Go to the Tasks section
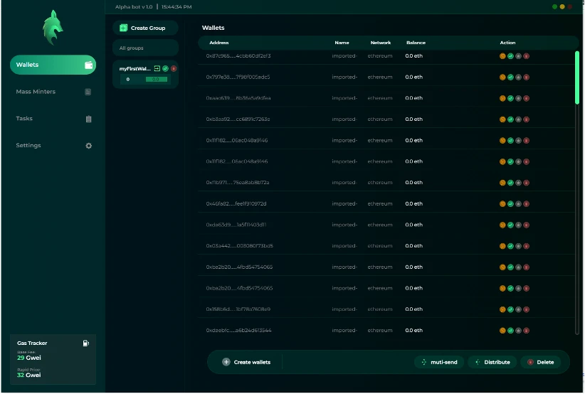Image resolution: width=585 pixels, height=394 pixels. [x=53, y=119]
